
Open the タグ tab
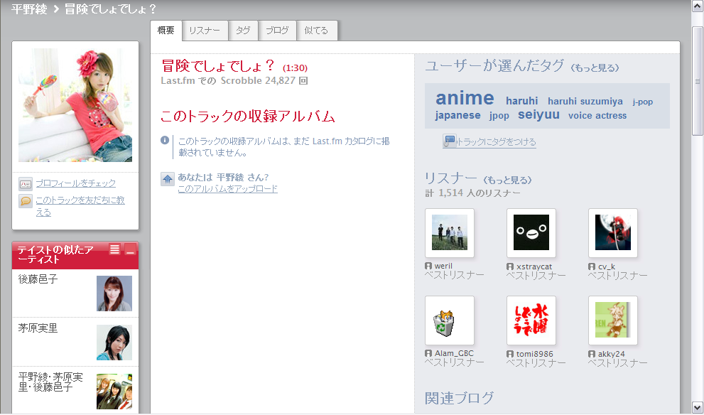pyautogui.click(x=244, y=31)
